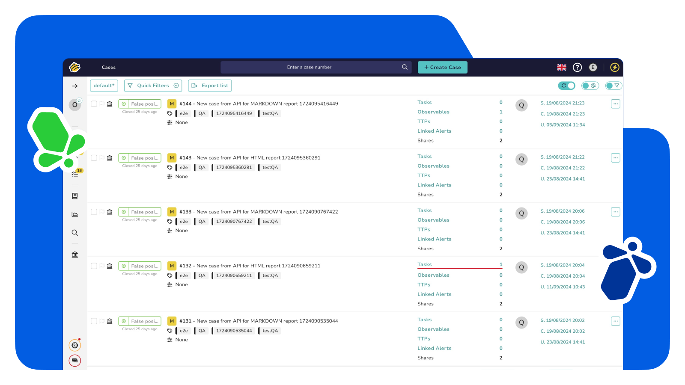The height and width of the screenshot is (385, 685).
Task: Expand the Quick Filters dropdown
Action: [x=153, y=86]
